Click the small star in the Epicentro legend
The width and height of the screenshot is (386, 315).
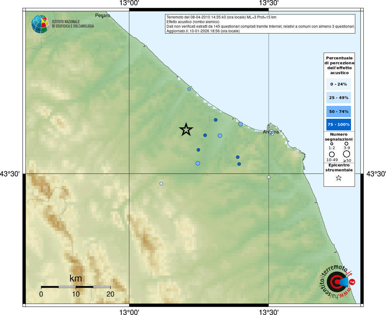[x=339, y=178]
